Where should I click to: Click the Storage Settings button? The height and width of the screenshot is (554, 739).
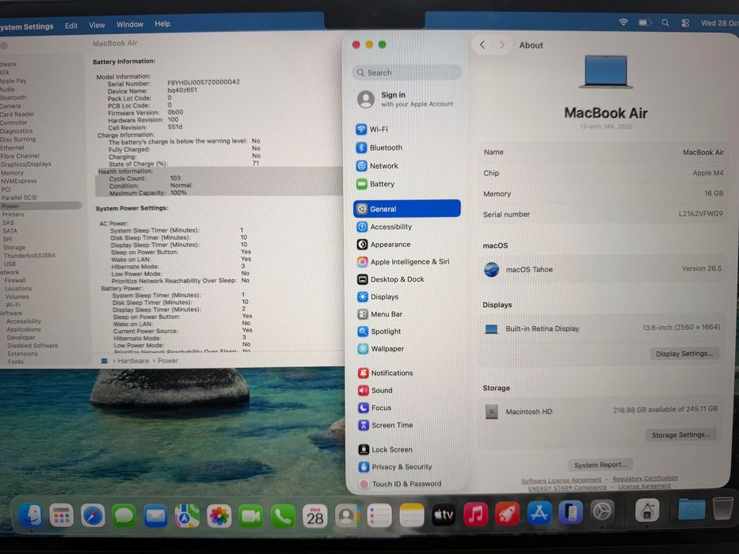(x=680, y=434)
